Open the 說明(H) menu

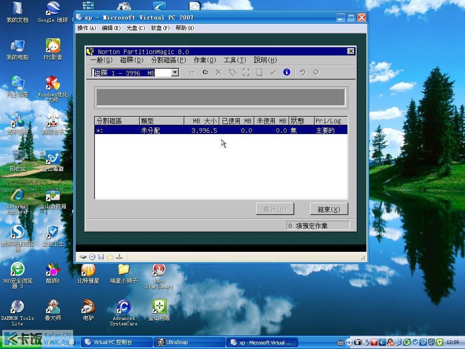coord(265,60)
